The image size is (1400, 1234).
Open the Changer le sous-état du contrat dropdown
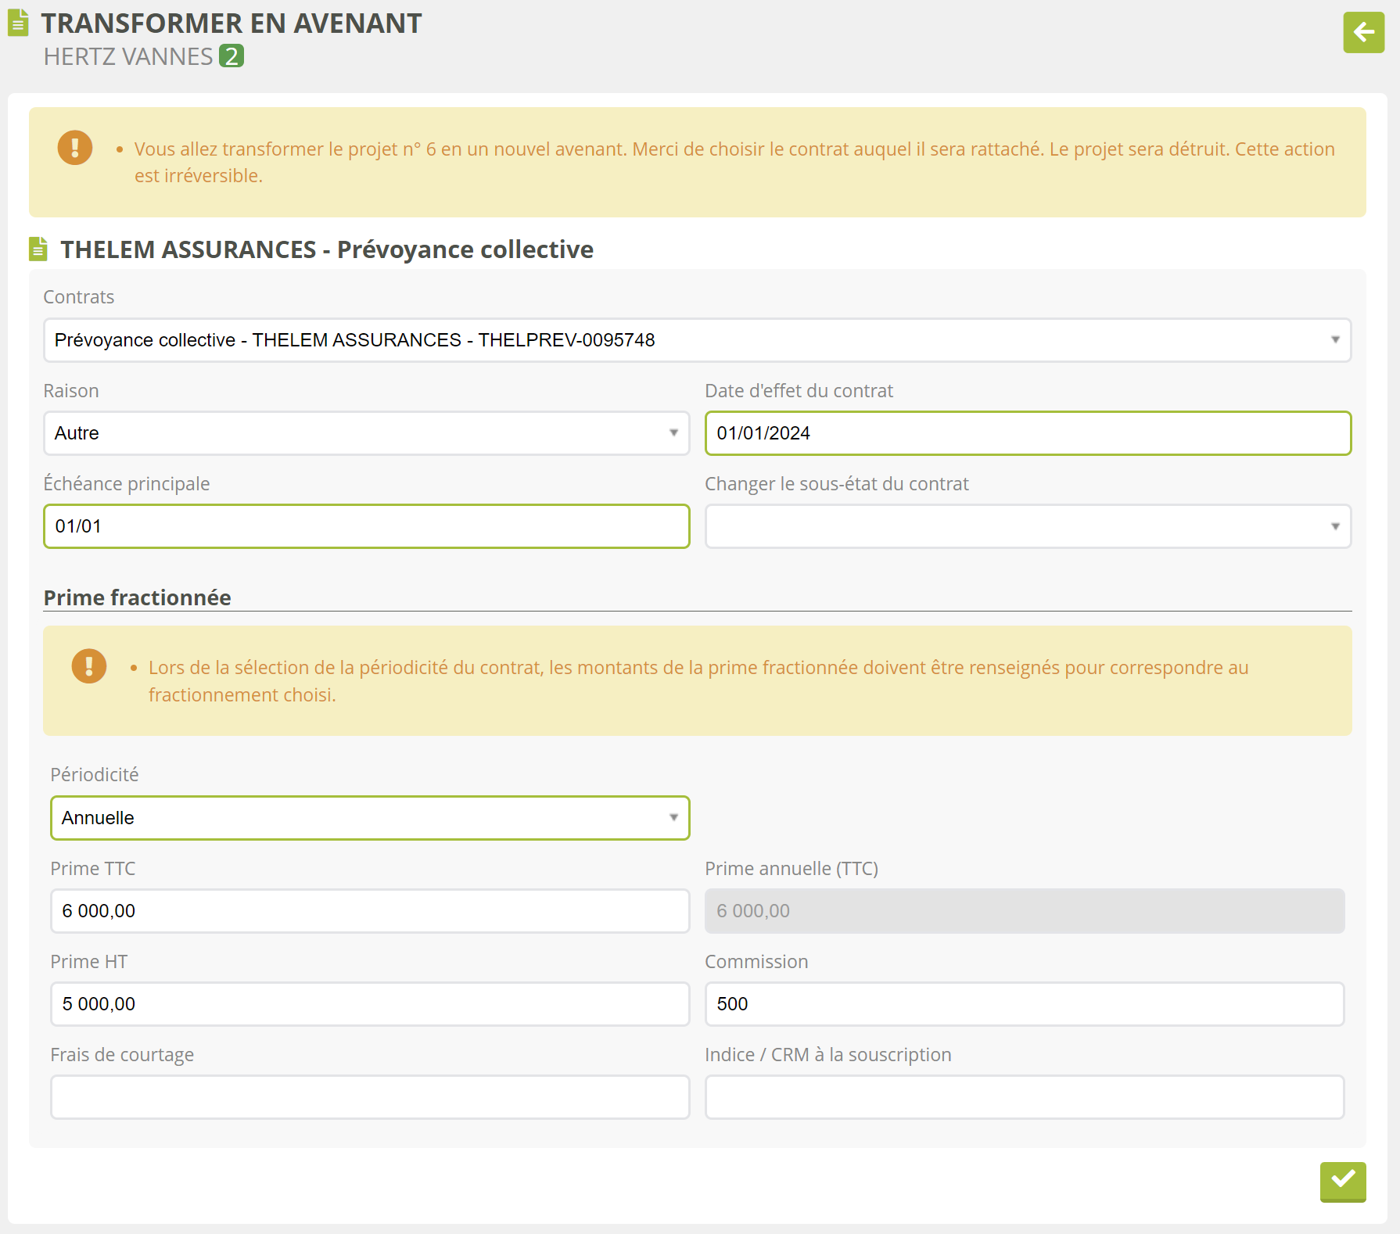tap(1027, 526)
